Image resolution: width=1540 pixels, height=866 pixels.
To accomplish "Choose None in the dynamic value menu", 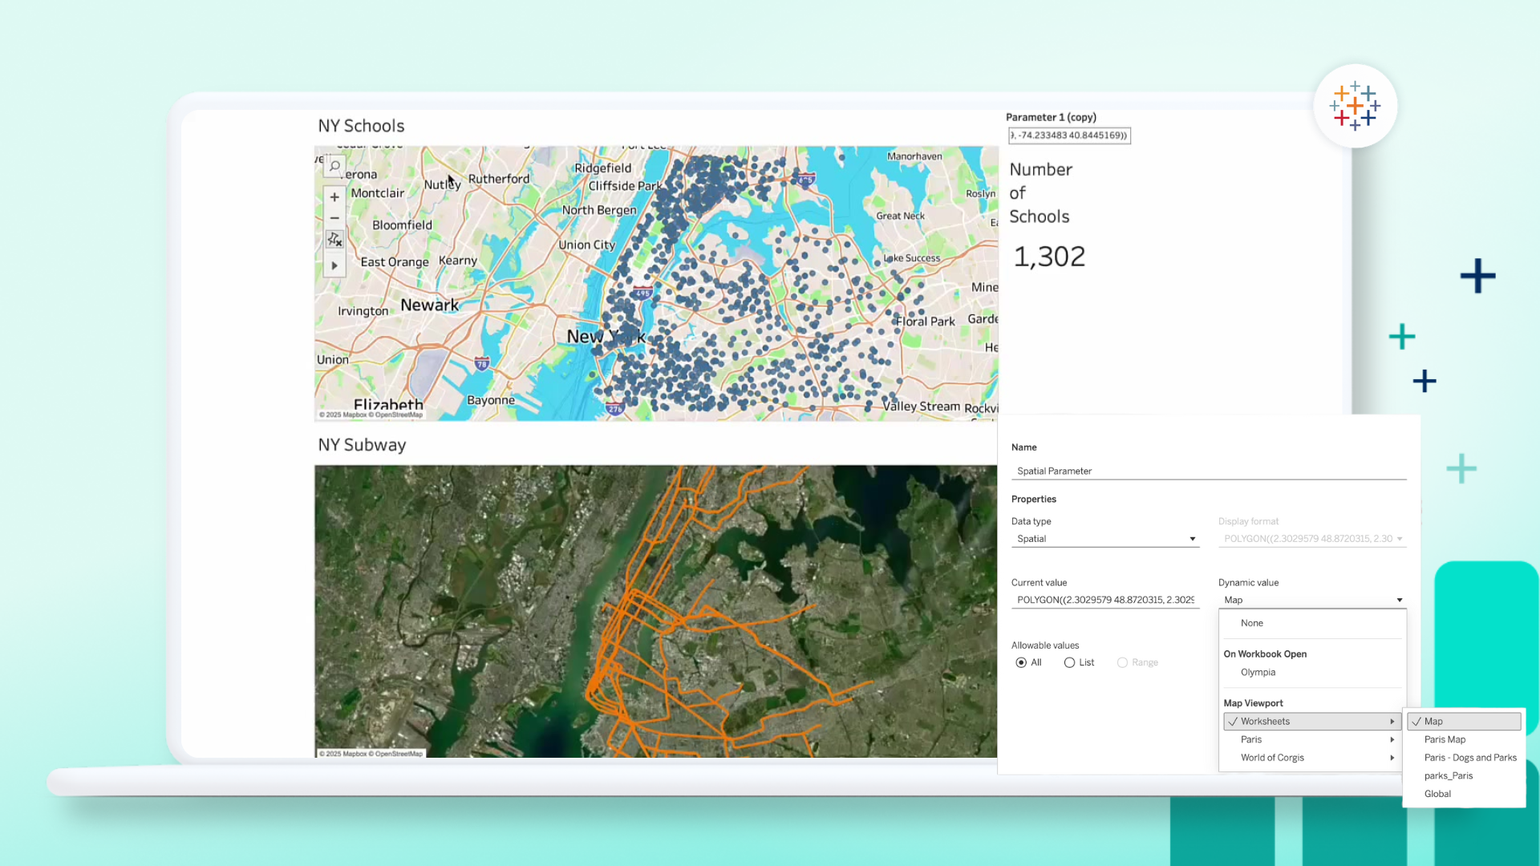I will click(x=1251, y=623).
